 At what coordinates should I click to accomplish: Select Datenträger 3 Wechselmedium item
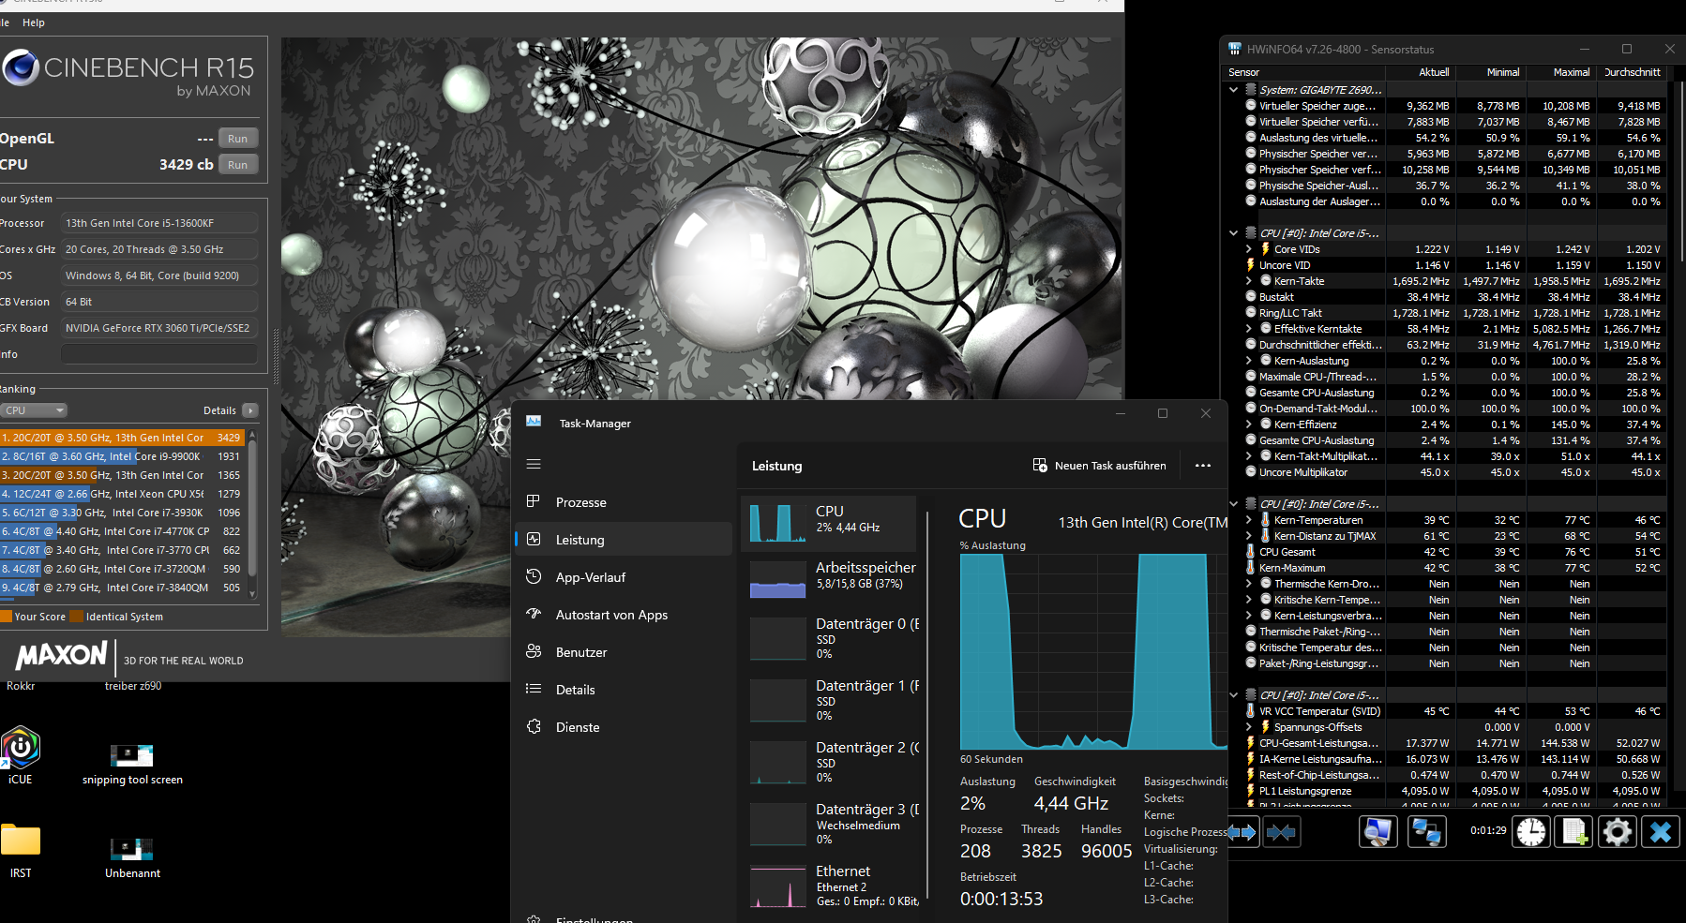[x=829, y=824]
